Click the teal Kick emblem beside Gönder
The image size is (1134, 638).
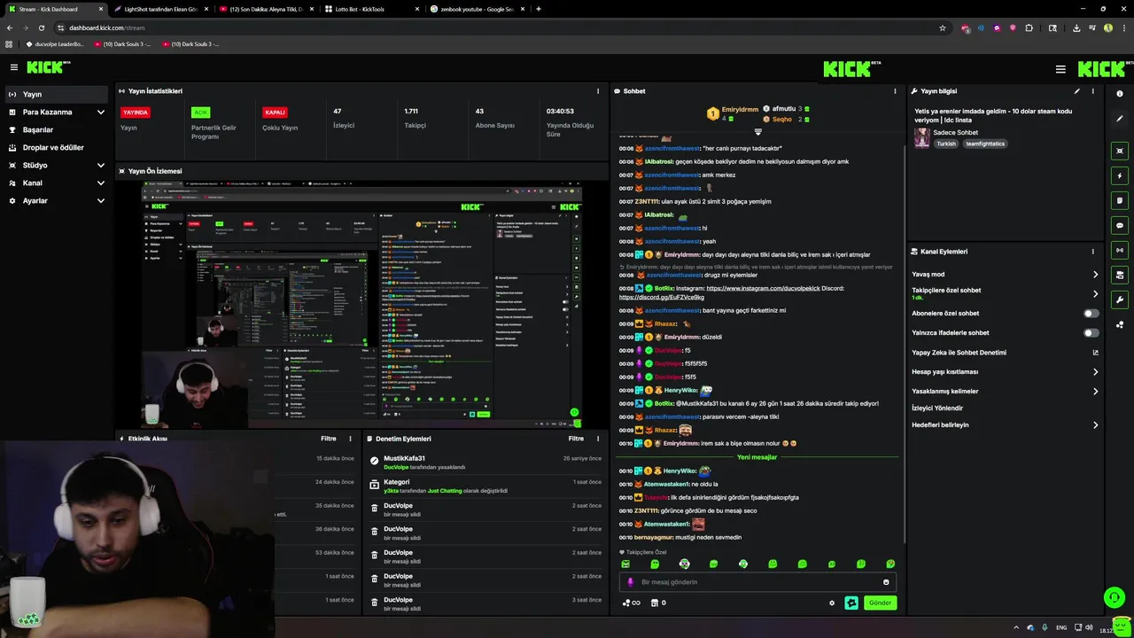coord(851,603)
